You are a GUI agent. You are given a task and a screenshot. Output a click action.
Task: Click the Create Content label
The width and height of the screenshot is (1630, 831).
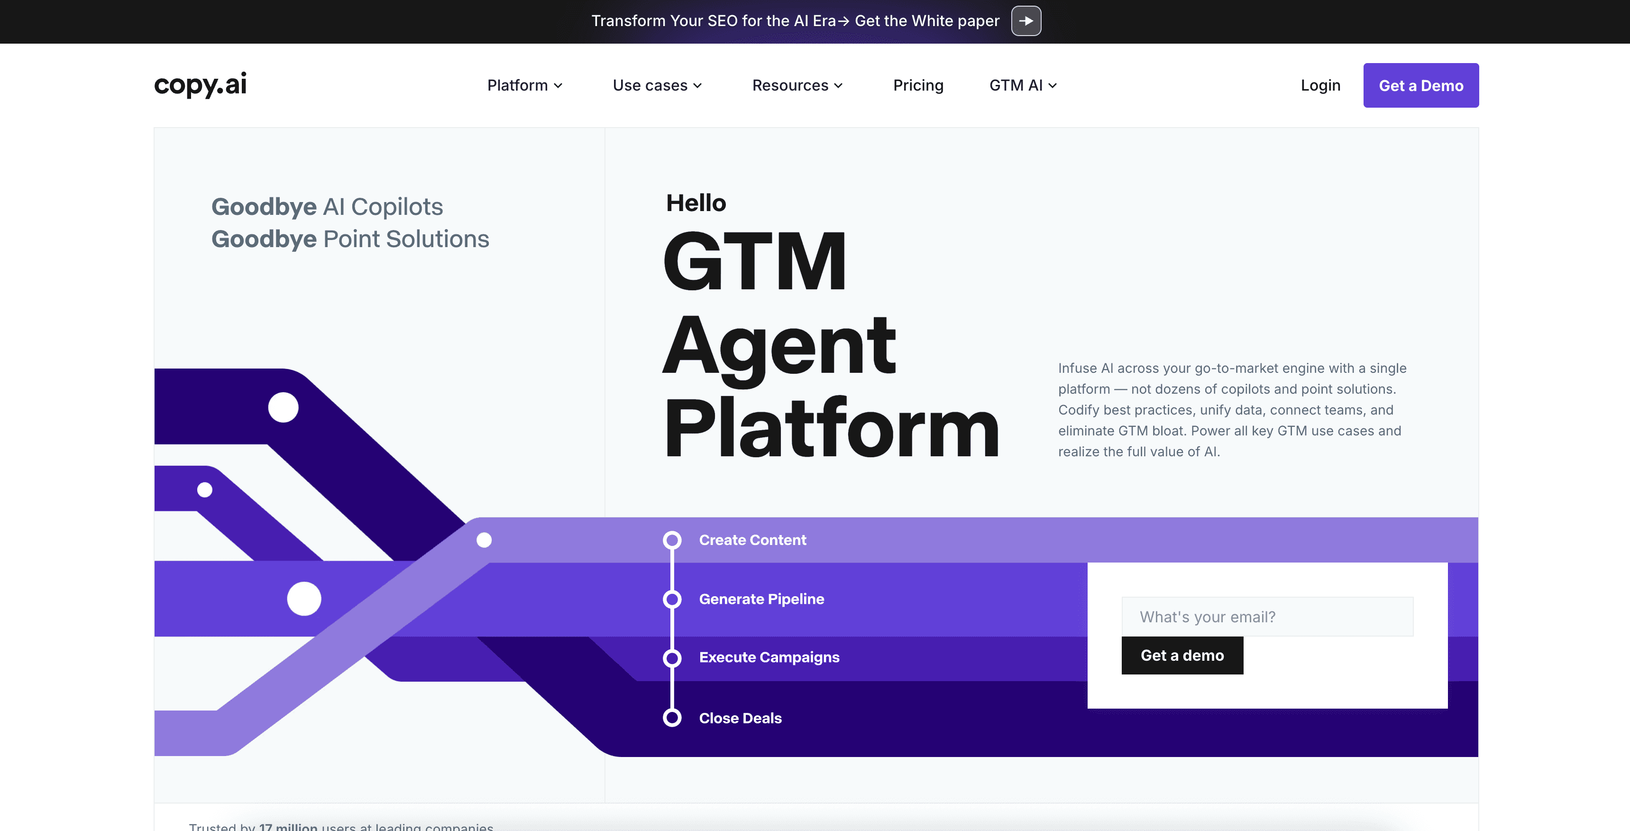tap(752, 540)
